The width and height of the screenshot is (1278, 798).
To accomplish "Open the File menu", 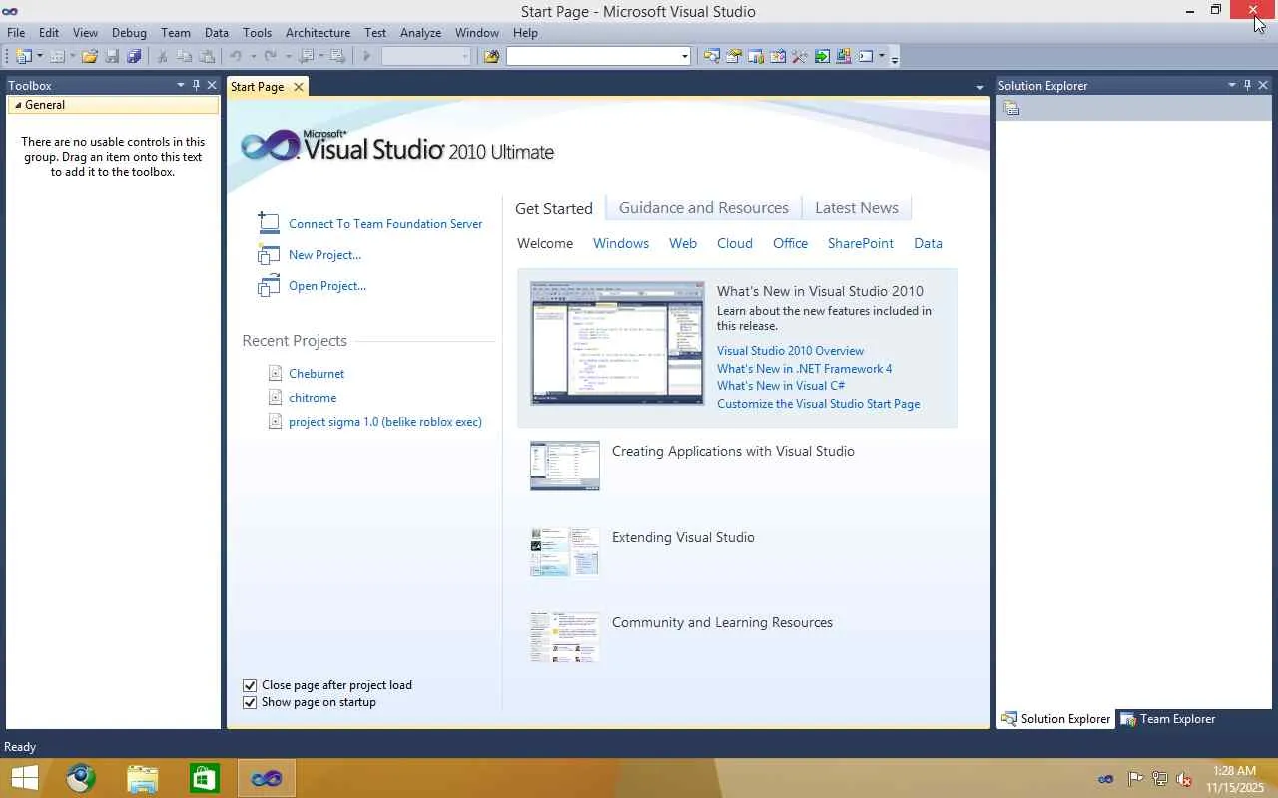I will [16, 33].
